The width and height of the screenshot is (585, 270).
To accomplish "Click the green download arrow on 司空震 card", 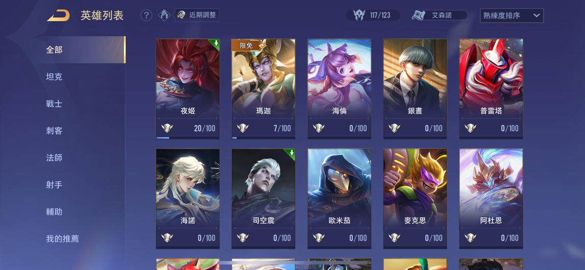I will coord(291,153).
